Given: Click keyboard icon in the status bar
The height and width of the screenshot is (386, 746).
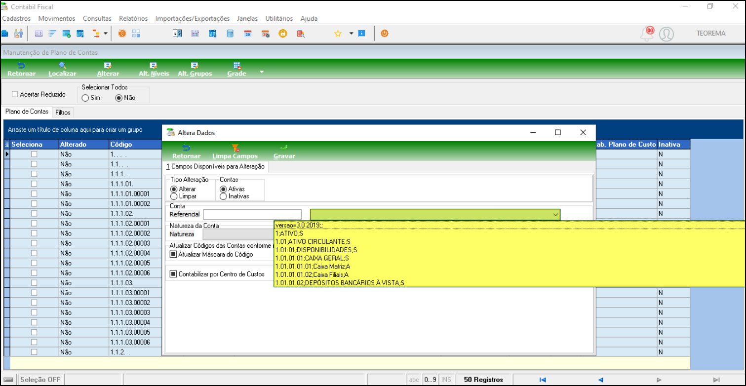Looking at the screenshot, I should click(9, 380).
